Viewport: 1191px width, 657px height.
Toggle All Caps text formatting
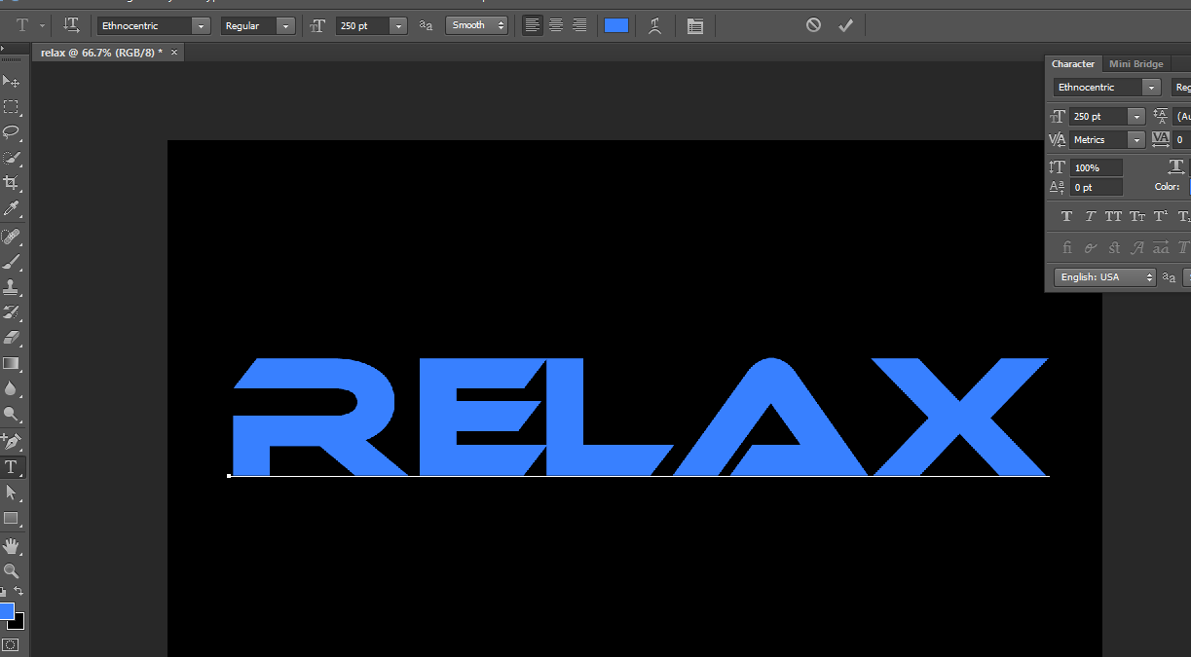[x=1113, y=216]
